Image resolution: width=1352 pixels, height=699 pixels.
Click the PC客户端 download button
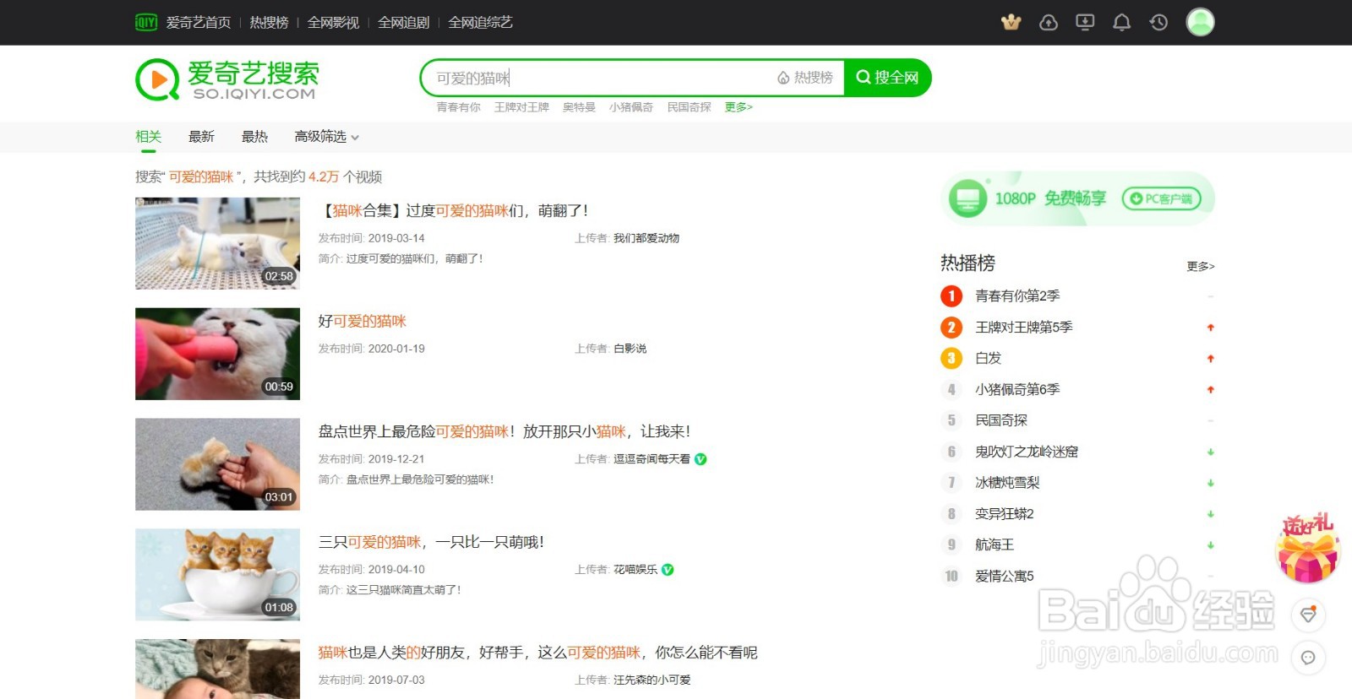1161,198
